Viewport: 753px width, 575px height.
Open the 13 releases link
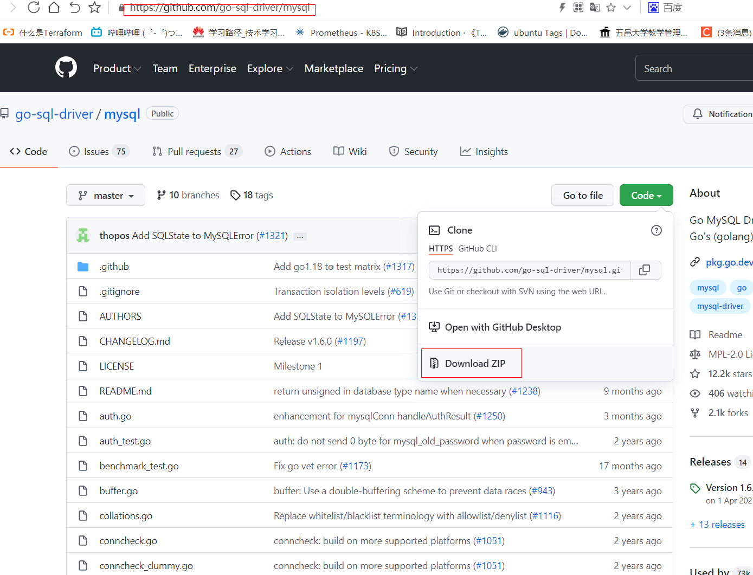717,525
